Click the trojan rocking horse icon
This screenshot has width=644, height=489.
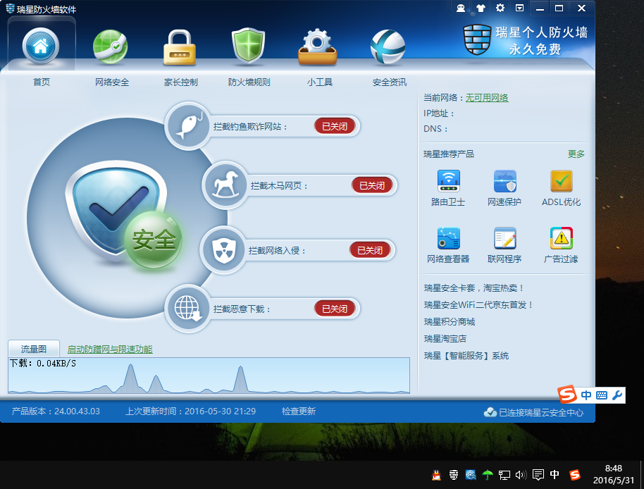click(225, 185)
